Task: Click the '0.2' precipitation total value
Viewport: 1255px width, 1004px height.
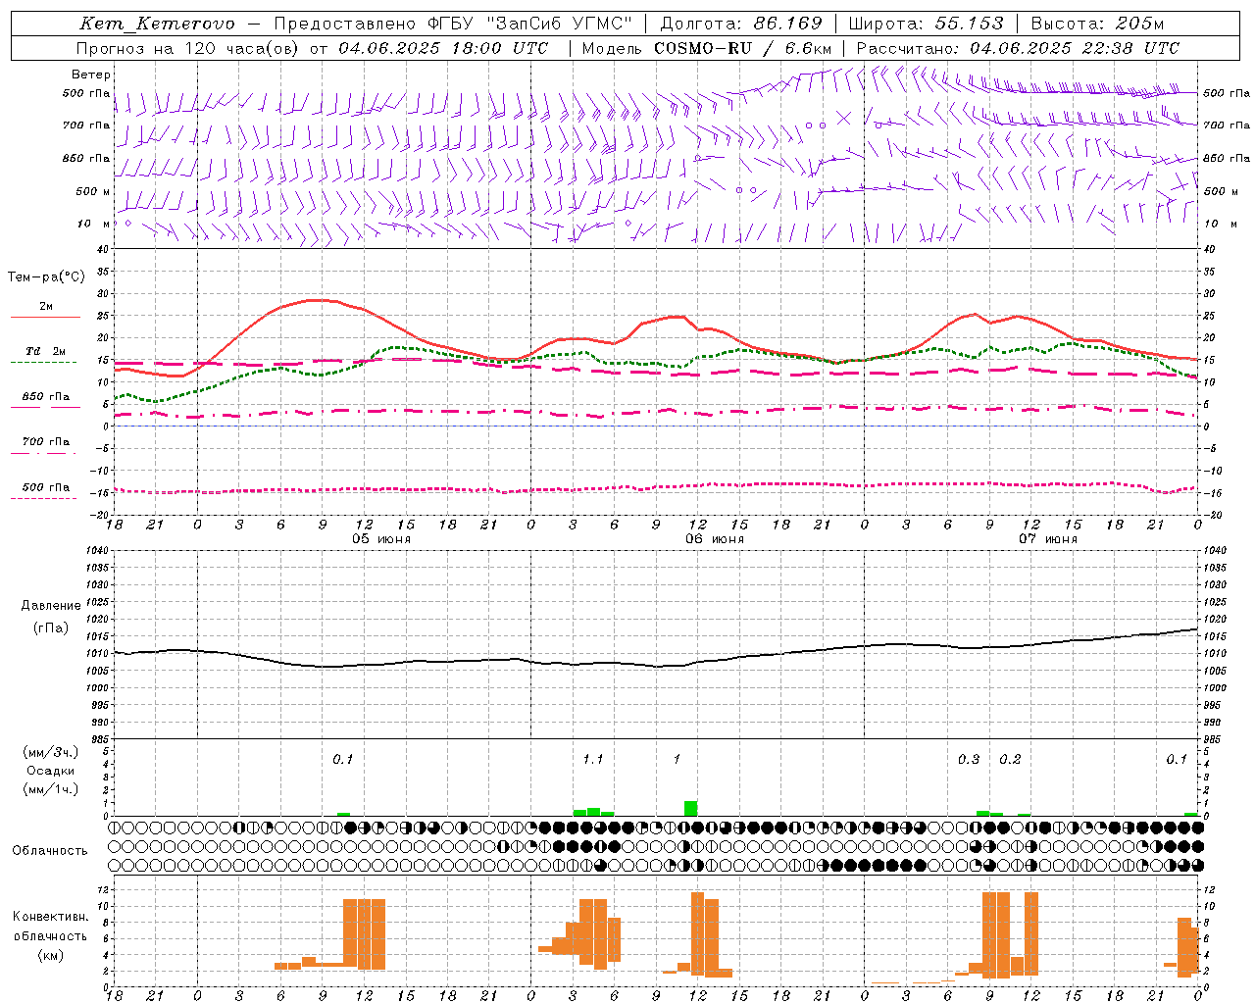Action: (1010, 760)
